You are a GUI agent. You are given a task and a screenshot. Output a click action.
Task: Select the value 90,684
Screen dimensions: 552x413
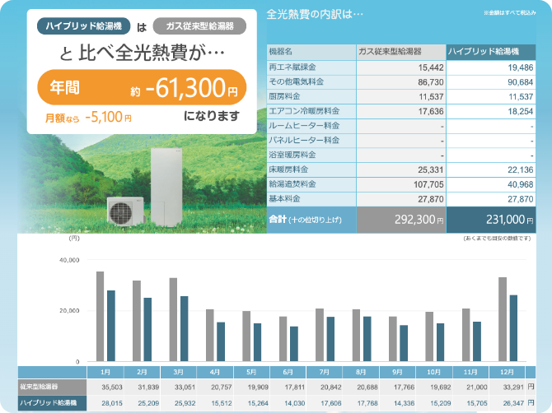[x=521, y=82]
